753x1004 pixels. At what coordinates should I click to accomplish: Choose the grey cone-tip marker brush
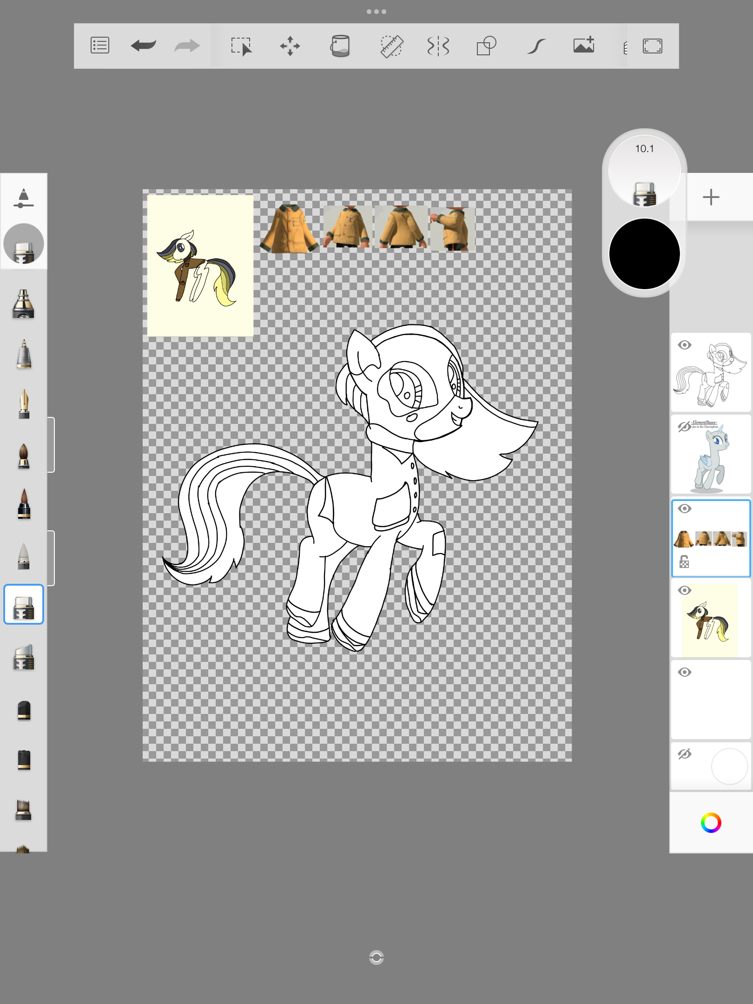click(x=24, y=556)
